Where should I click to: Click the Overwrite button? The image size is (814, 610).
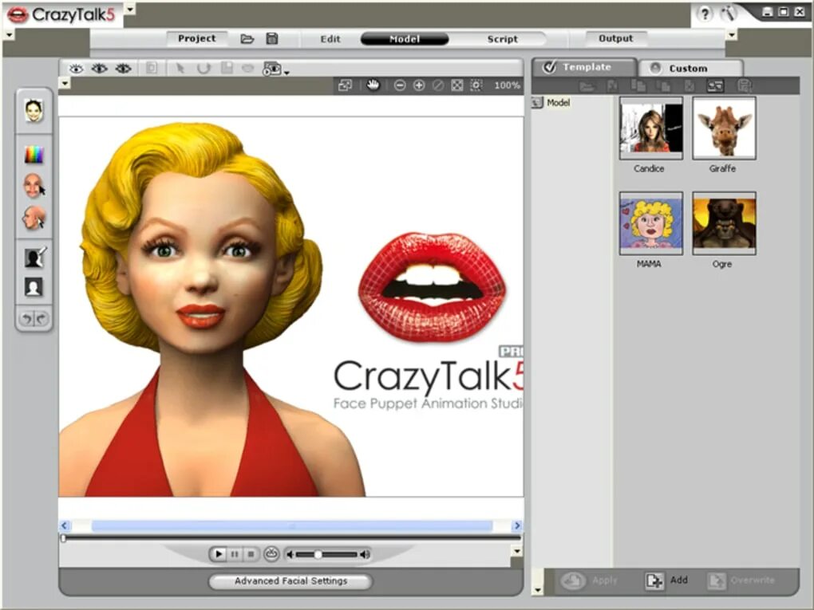pos(742,580)
